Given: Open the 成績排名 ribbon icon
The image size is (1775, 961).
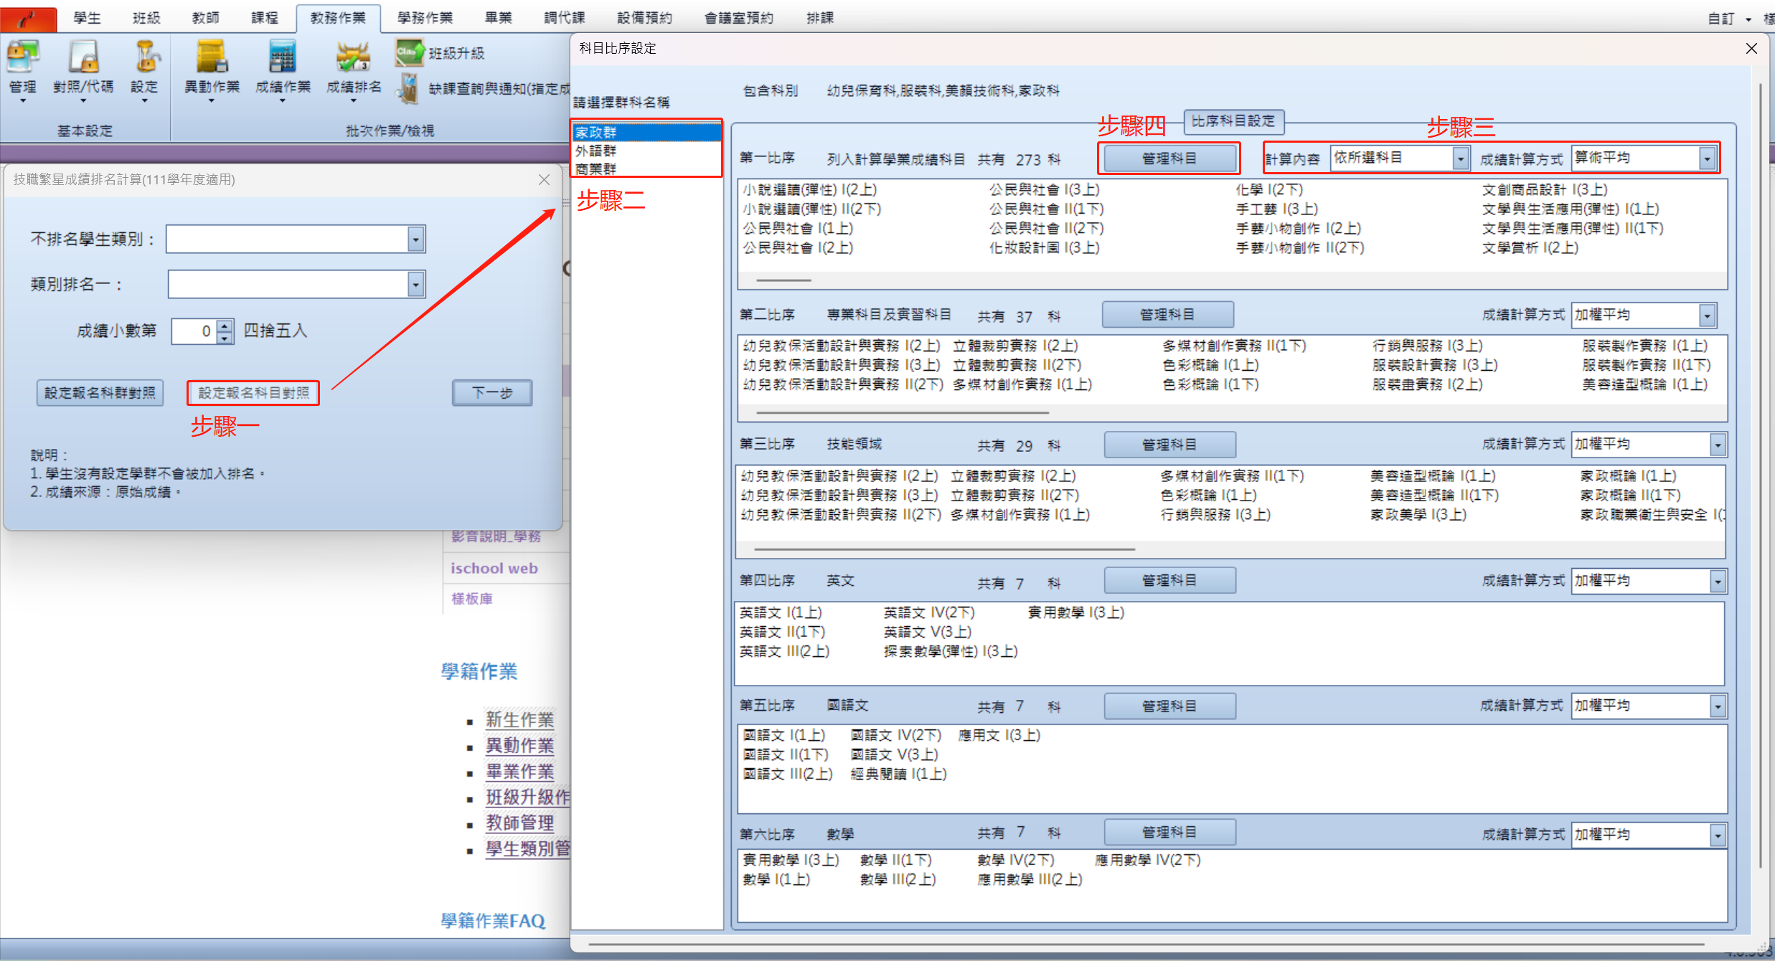Looking at the screenshot, I should (354, 70).
